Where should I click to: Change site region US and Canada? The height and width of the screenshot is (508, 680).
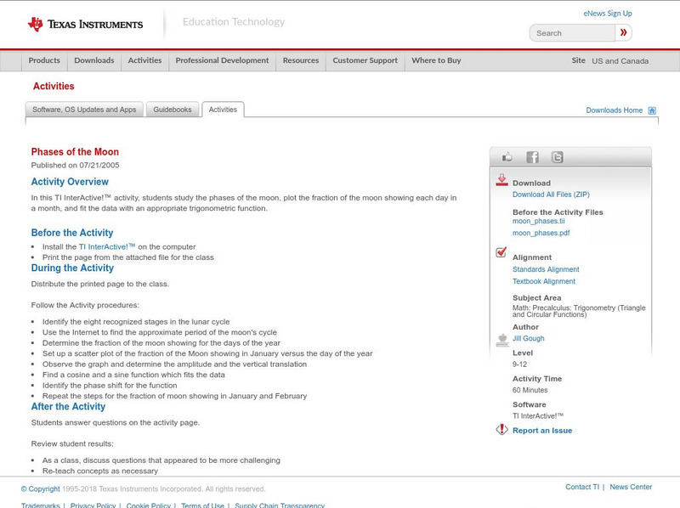[x=620, y=61]
